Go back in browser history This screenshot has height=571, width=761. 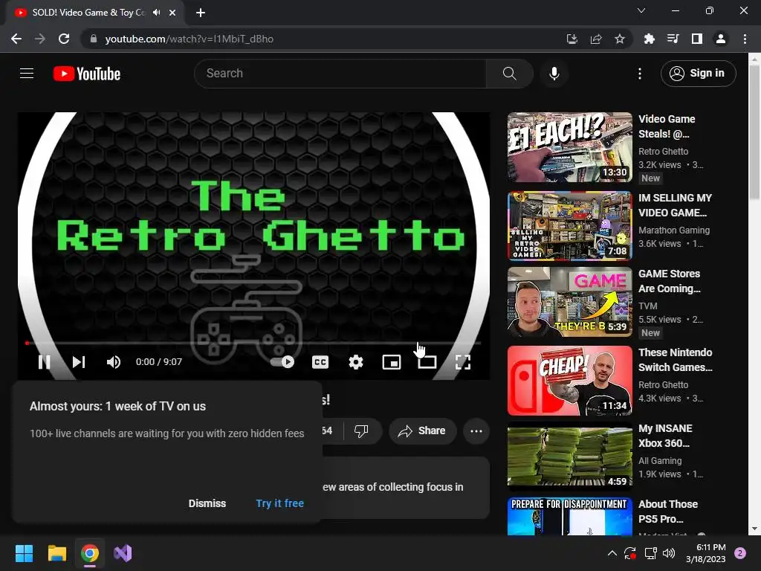tap(16, 39)
